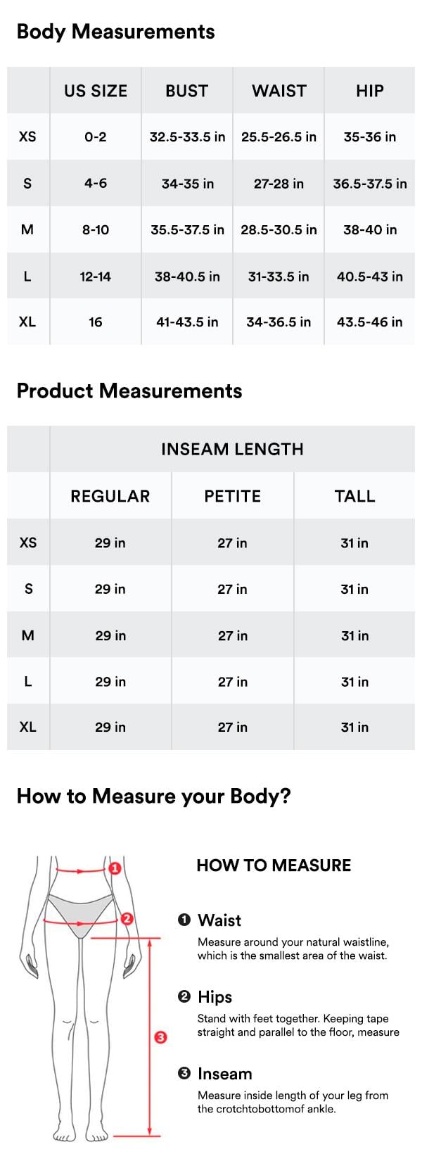
Task: Click the 43.5-46 in hip measurement
Action: pos(369,322)
